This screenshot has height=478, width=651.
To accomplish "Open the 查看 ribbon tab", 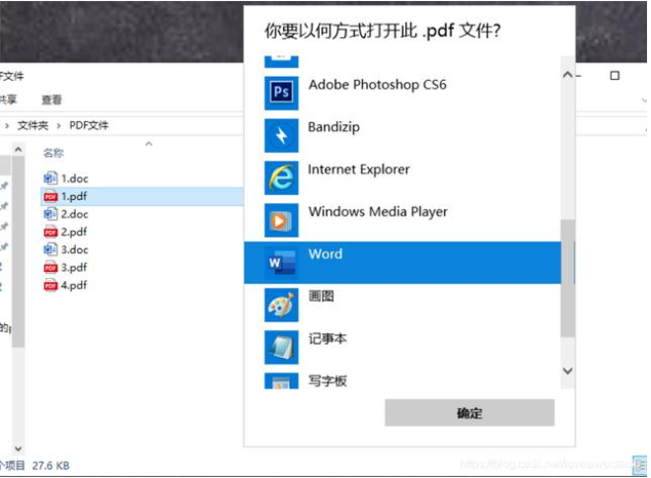I will (x=51, y=100).
